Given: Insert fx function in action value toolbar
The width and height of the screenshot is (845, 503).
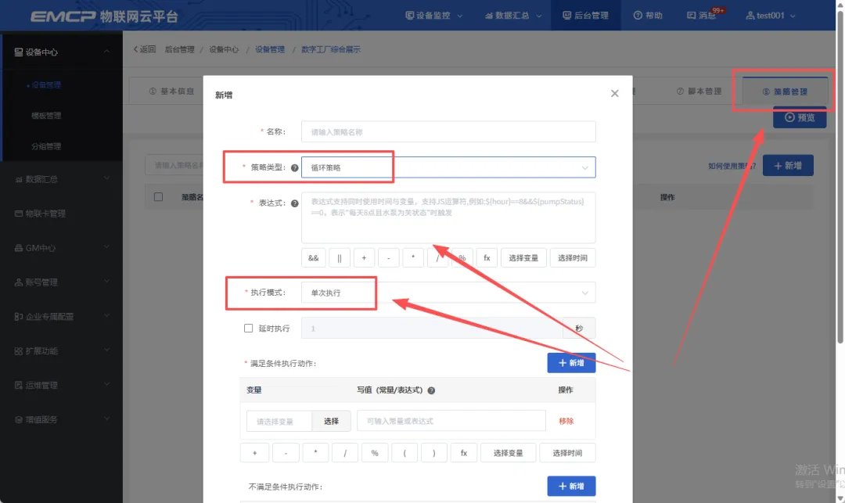Looking at the screenshot, I should coord(463,453).
